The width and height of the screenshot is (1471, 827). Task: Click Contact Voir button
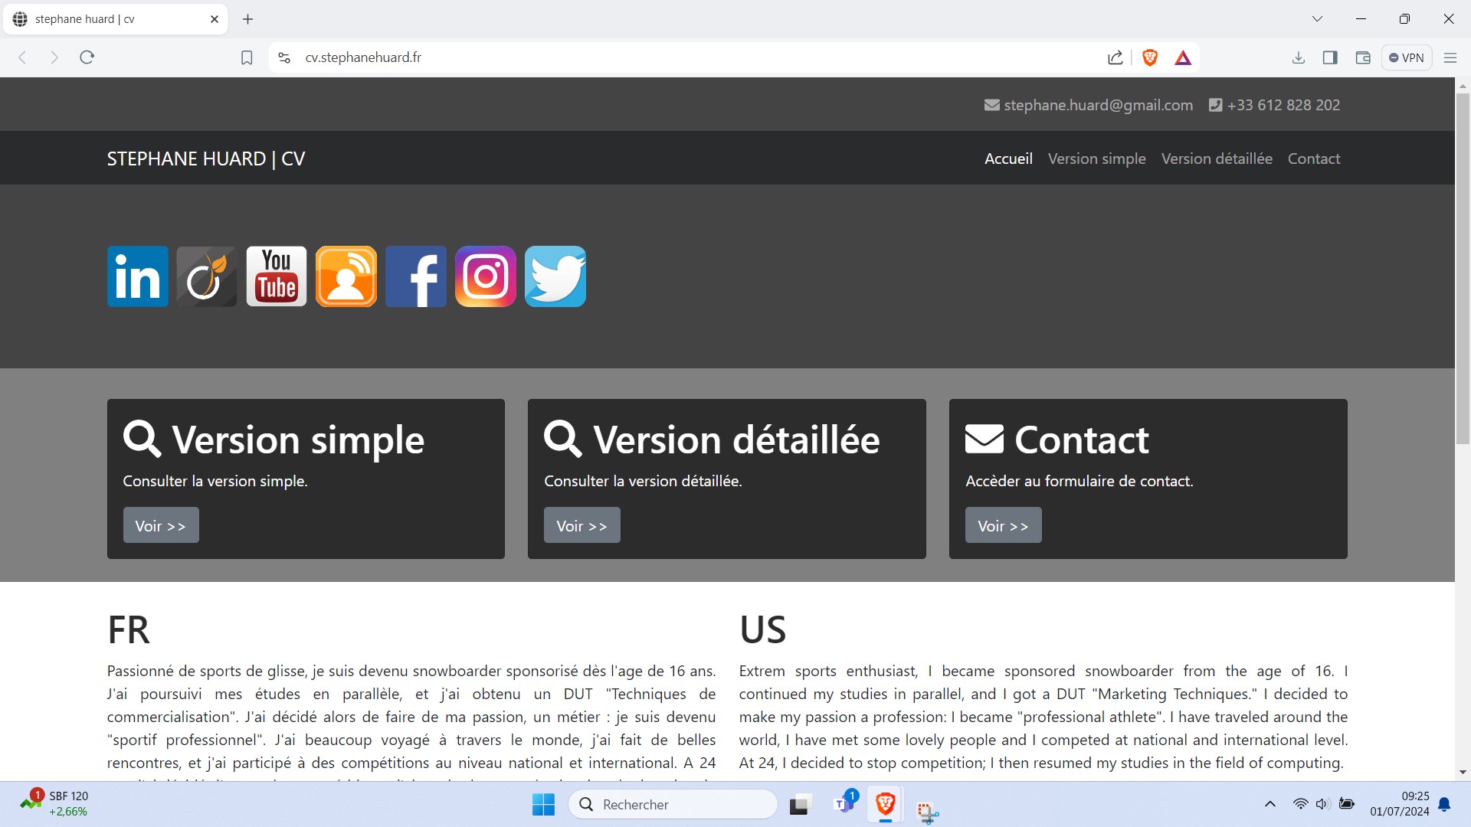1003,525
